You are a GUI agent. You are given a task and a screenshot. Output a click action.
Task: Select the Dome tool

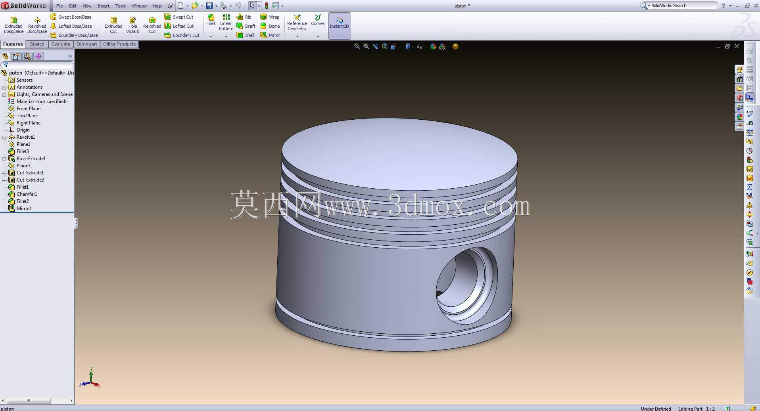(x=270, y=26)
